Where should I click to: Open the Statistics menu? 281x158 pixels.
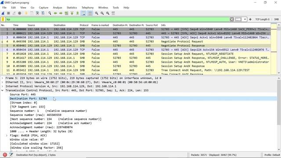72,7
